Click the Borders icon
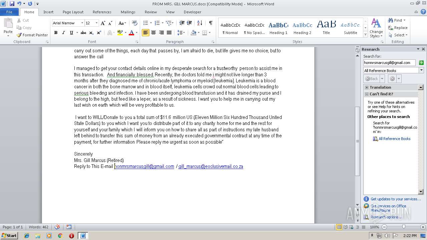 (x=204, y=33)
